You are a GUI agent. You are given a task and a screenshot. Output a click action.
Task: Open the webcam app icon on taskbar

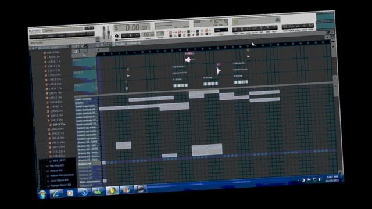(x=140, y=189)
